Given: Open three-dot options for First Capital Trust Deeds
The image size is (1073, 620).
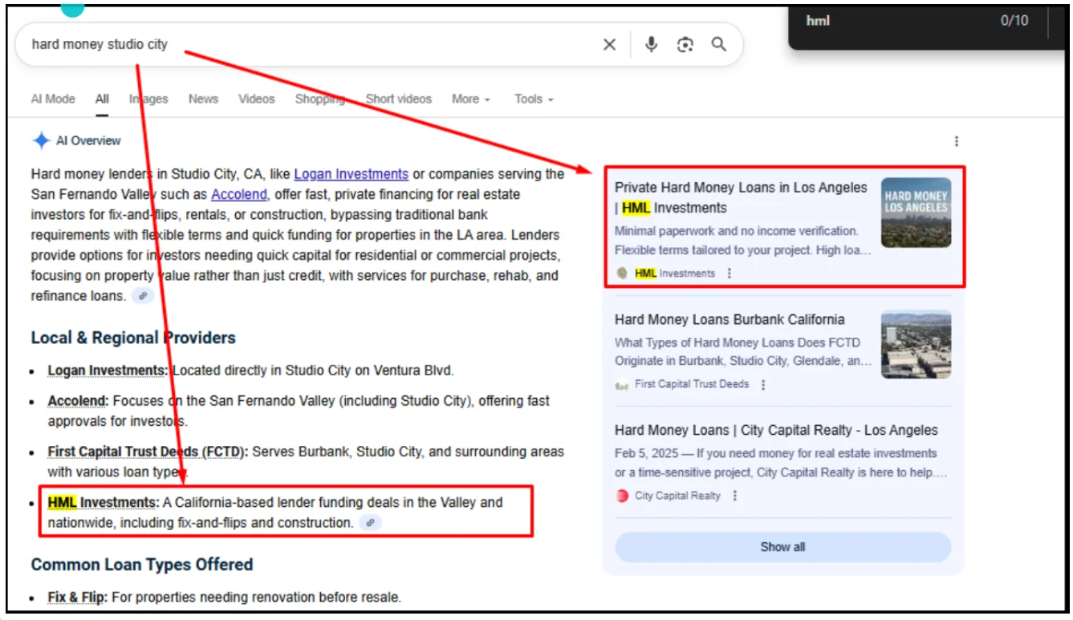Looking at the screenshot, I should (x=761, y=384).
